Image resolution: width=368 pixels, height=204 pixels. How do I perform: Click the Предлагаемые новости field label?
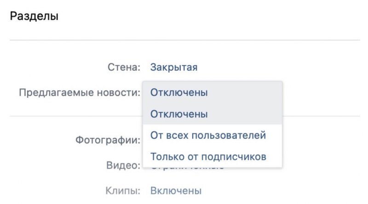point(79,92)
